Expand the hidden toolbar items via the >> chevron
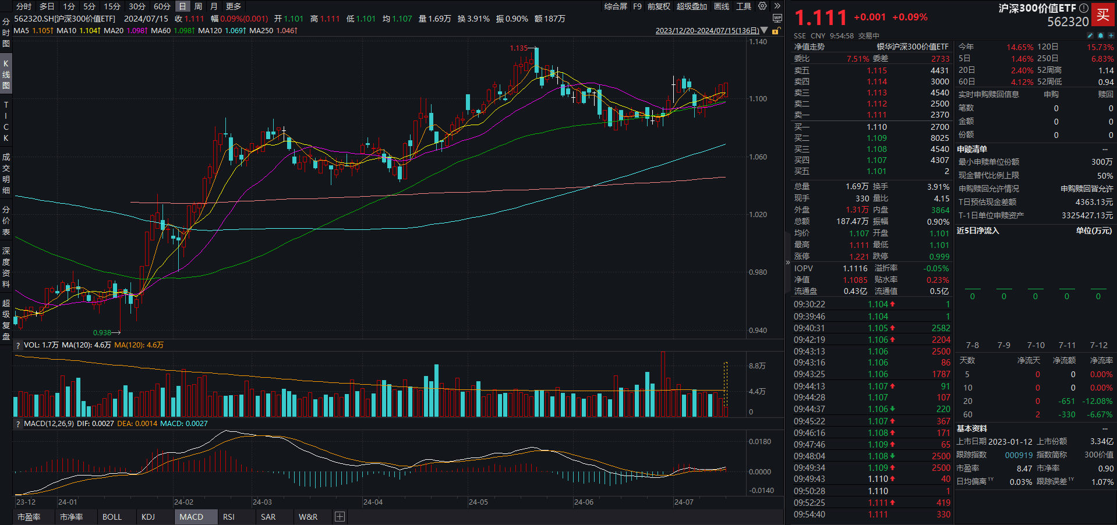The image size is (1117, 525). coord(778,6)
